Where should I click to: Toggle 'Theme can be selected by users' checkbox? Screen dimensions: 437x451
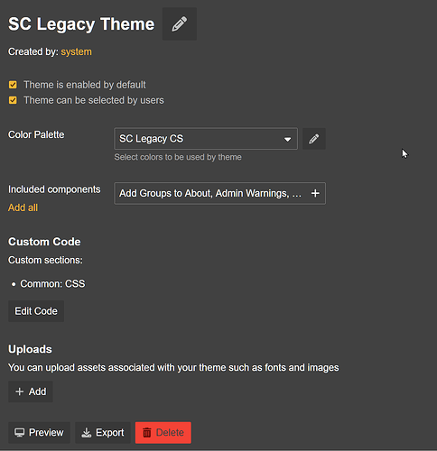tap(13, 100)
